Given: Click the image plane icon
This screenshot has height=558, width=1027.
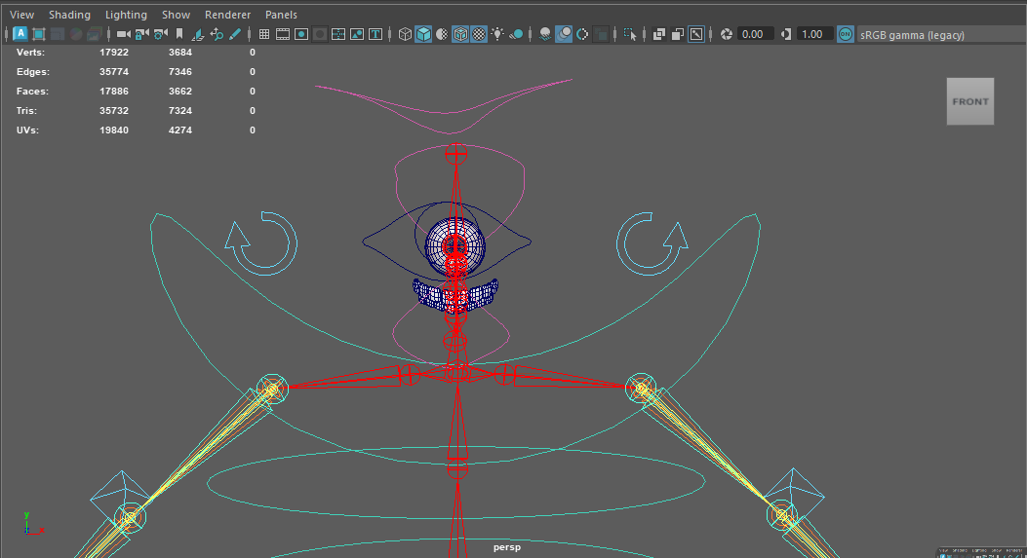Looking at the screenshot, I should point(198,34).
